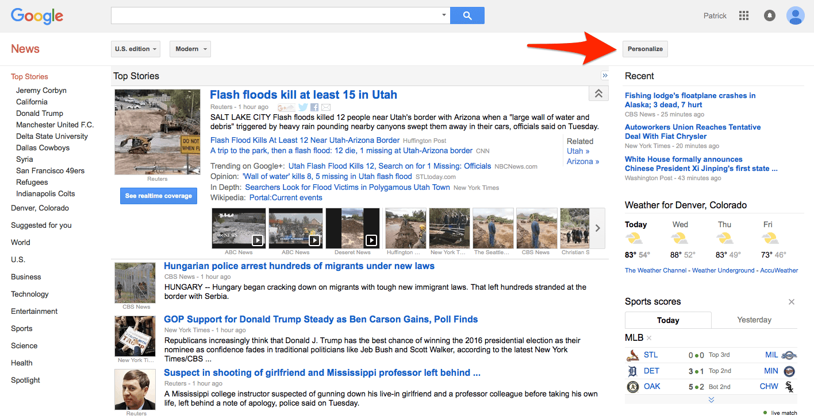This screenshot has width=814, height=420.
Task: Open the World section in sidebar
Action: tap(21, 243)
